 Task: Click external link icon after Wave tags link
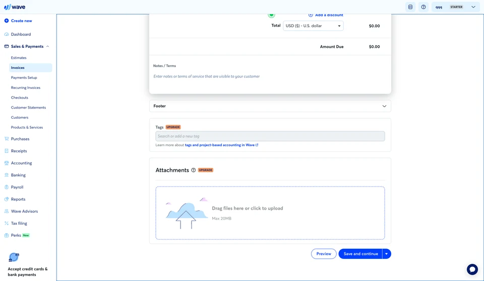pyautogui.click(x=257, y=145)
